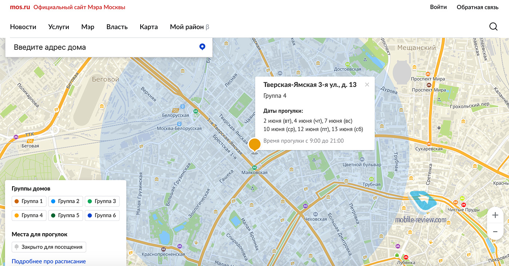Toggle the Группа 2 filter

click(x=65, y=201)
